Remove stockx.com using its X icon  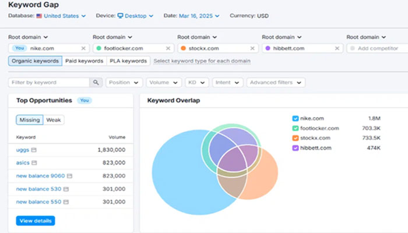252,48
